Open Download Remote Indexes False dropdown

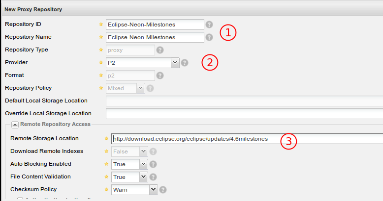point(143,151)
